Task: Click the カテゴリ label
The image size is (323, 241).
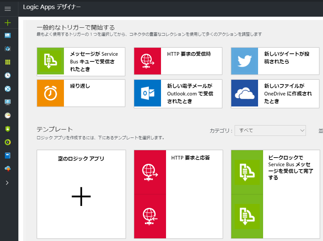Action: (x=221, y=131)
